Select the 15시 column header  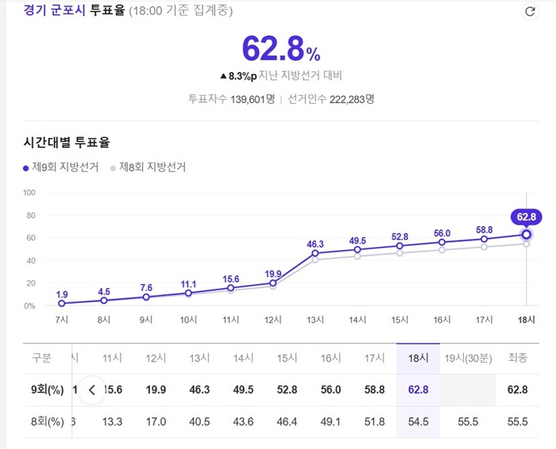(287, 359)
